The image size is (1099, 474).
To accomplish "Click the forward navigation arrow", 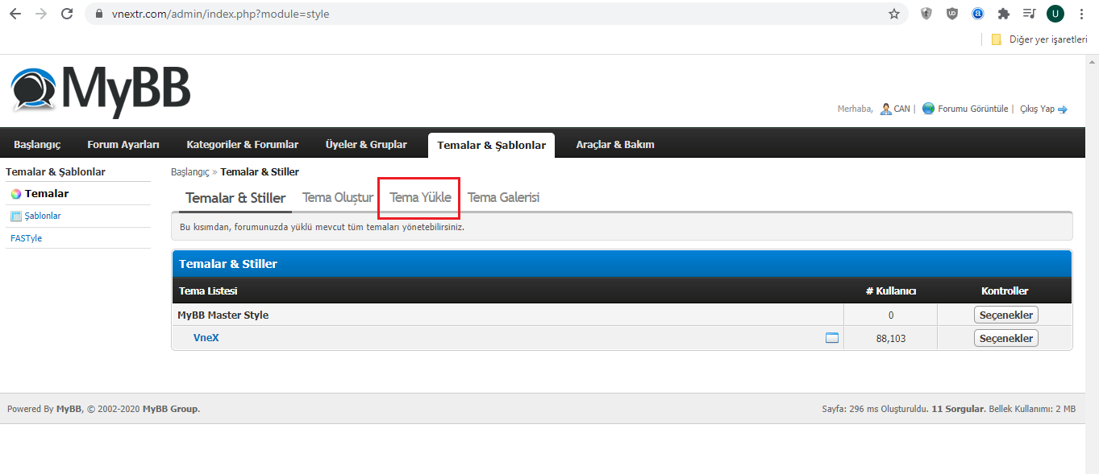I will click(41, 14).
